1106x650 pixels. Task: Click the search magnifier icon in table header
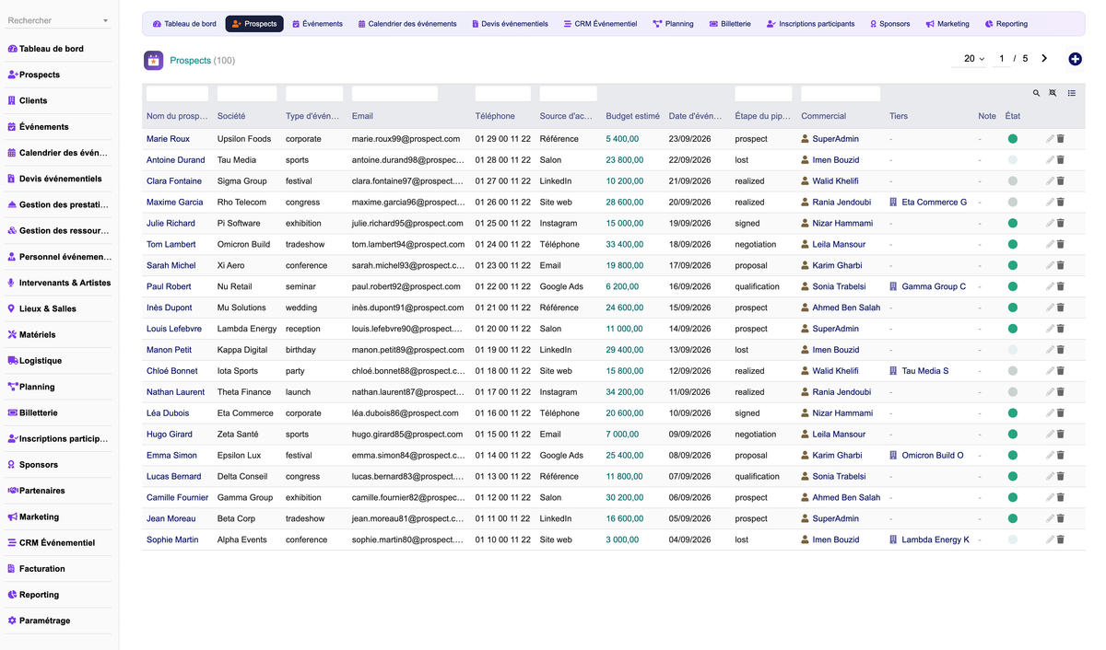1036,93
